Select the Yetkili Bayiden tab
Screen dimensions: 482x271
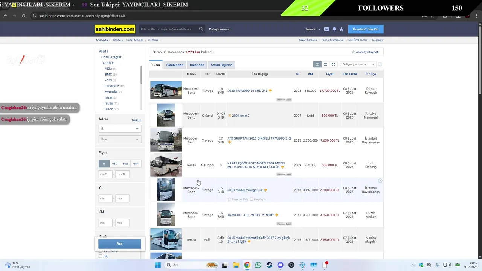coord(221,65)
